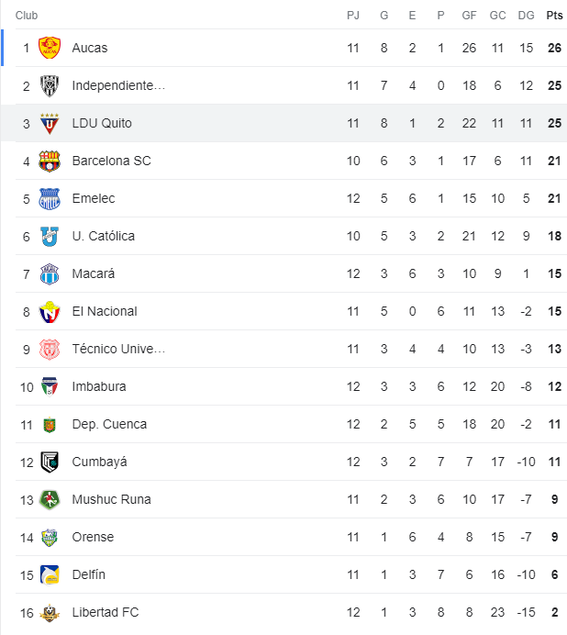Click the LDU Quito crest icon
The height and width of the screenshot is (635, 567).
[50, 123]
